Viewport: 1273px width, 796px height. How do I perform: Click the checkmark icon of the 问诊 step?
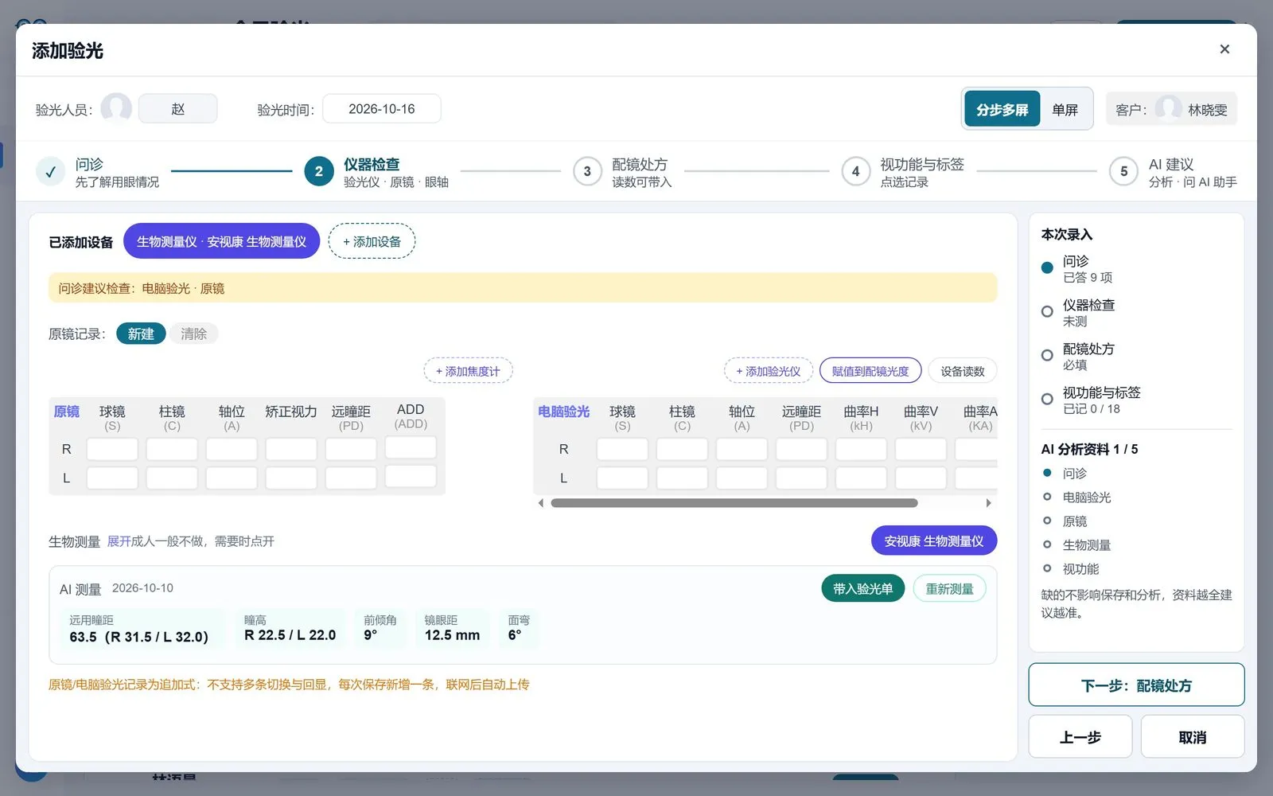pos(50,171)
